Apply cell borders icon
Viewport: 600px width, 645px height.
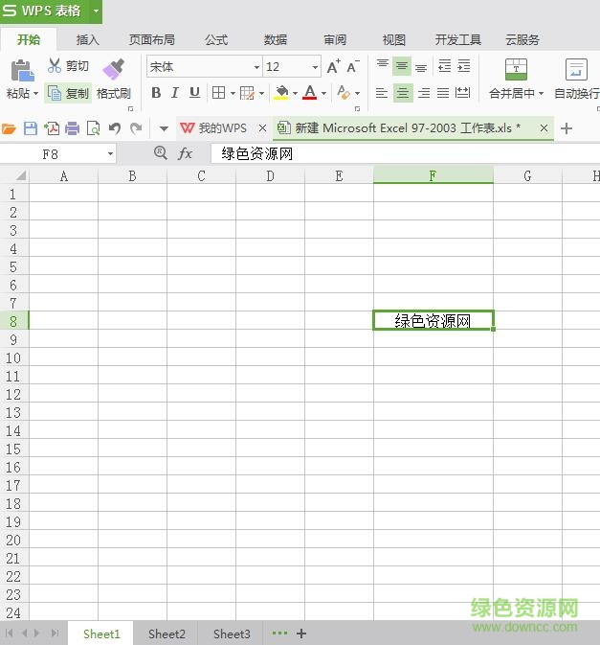[218, 93]
